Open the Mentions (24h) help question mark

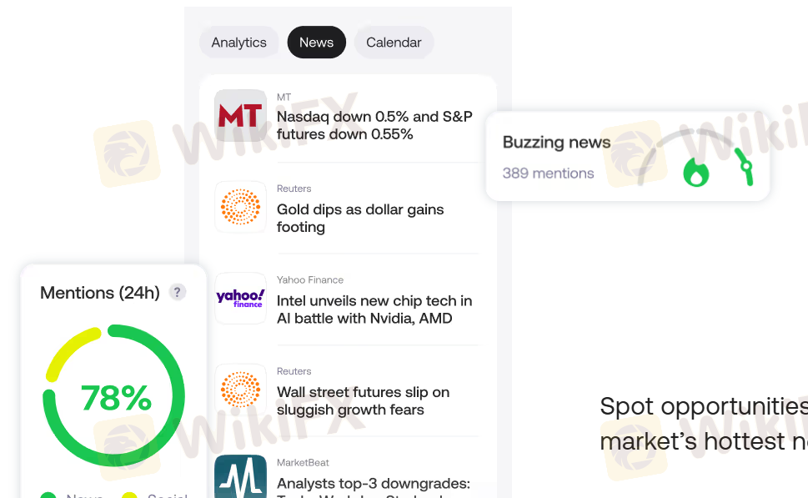tap(177, 292)
